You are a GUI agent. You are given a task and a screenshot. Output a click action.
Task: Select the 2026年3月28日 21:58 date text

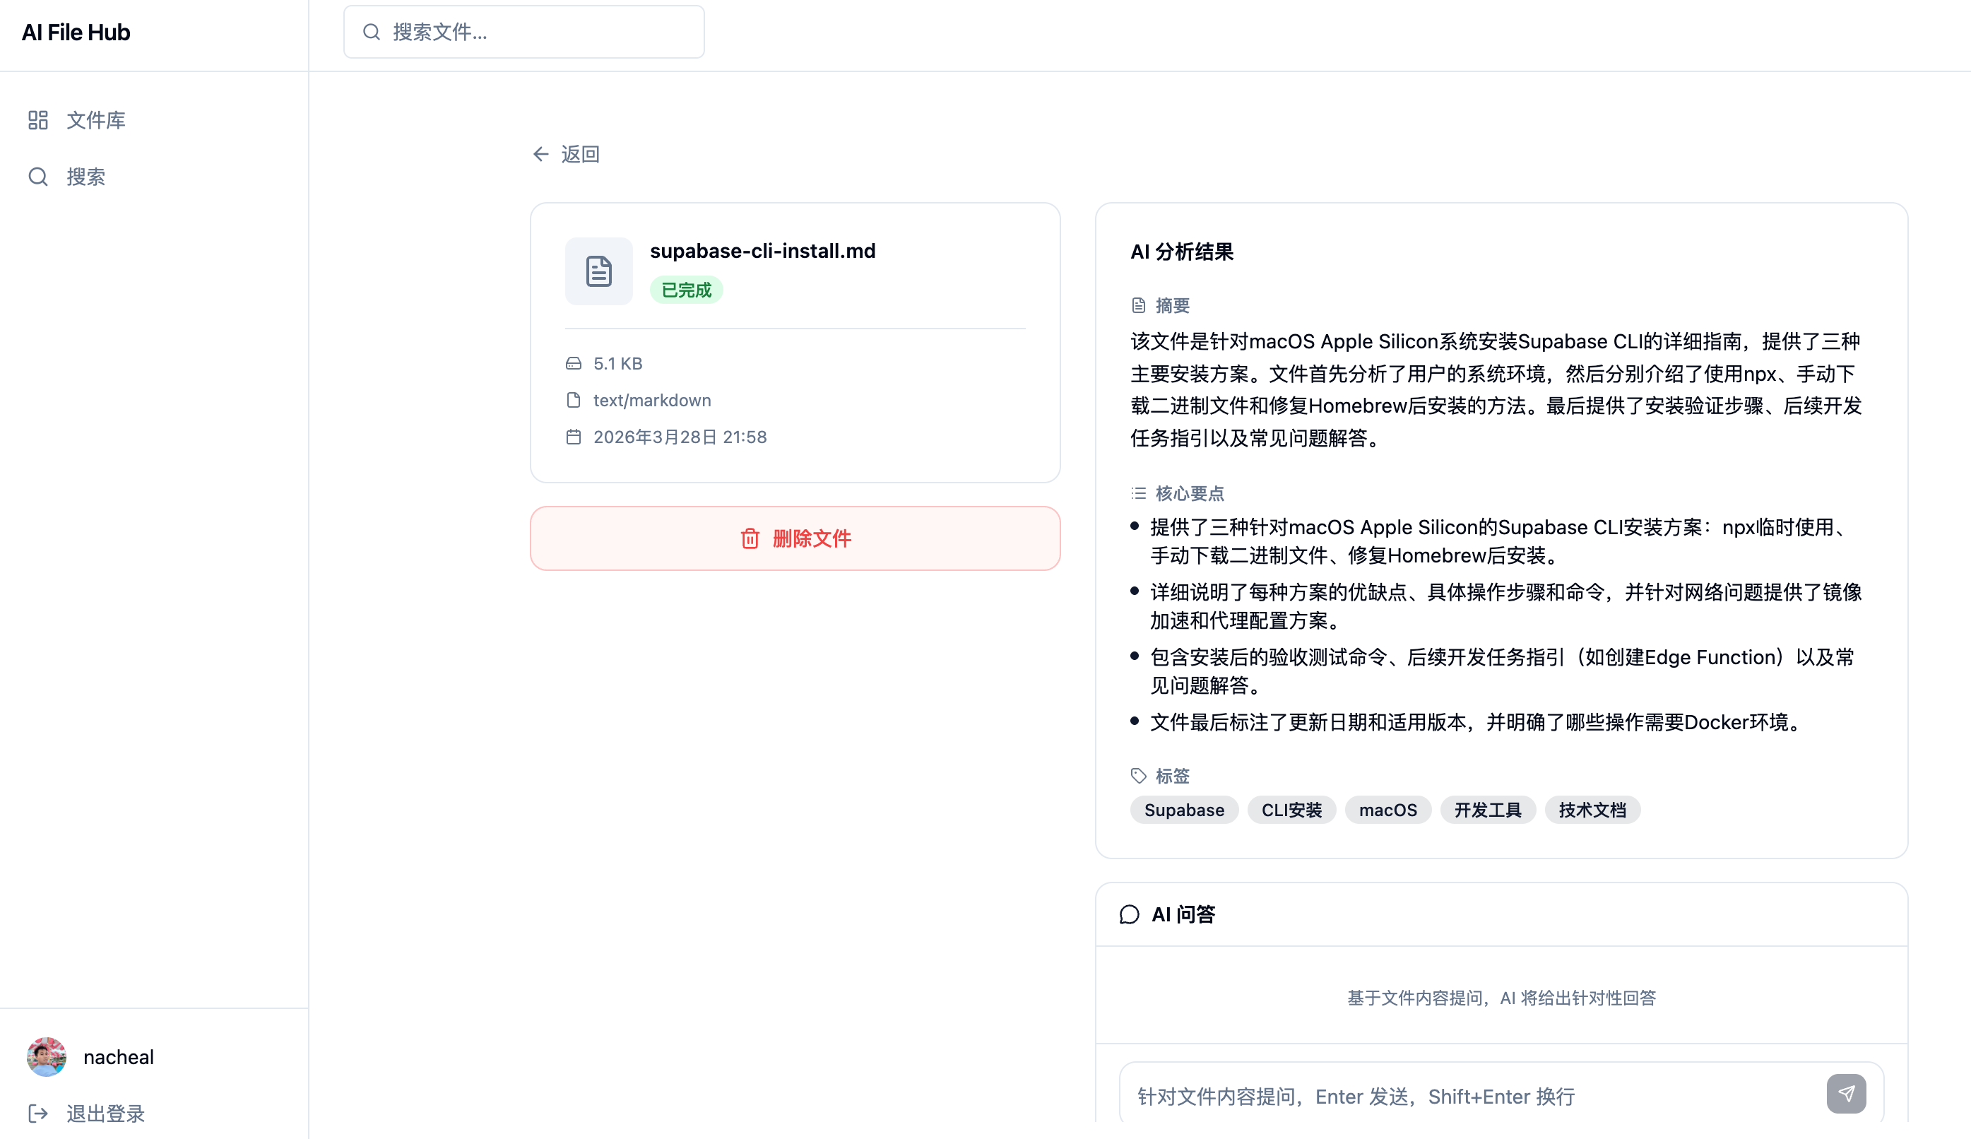click(x=680, y=437)
